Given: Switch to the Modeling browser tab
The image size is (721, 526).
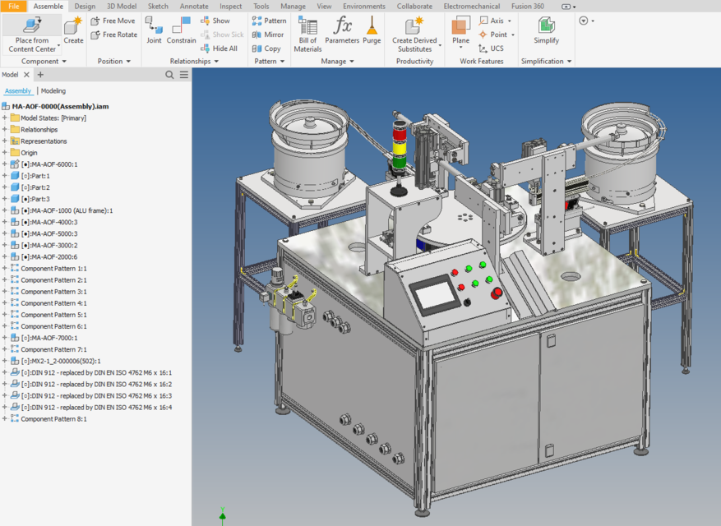Looking at the screenshot, I should tap(53, 90).
